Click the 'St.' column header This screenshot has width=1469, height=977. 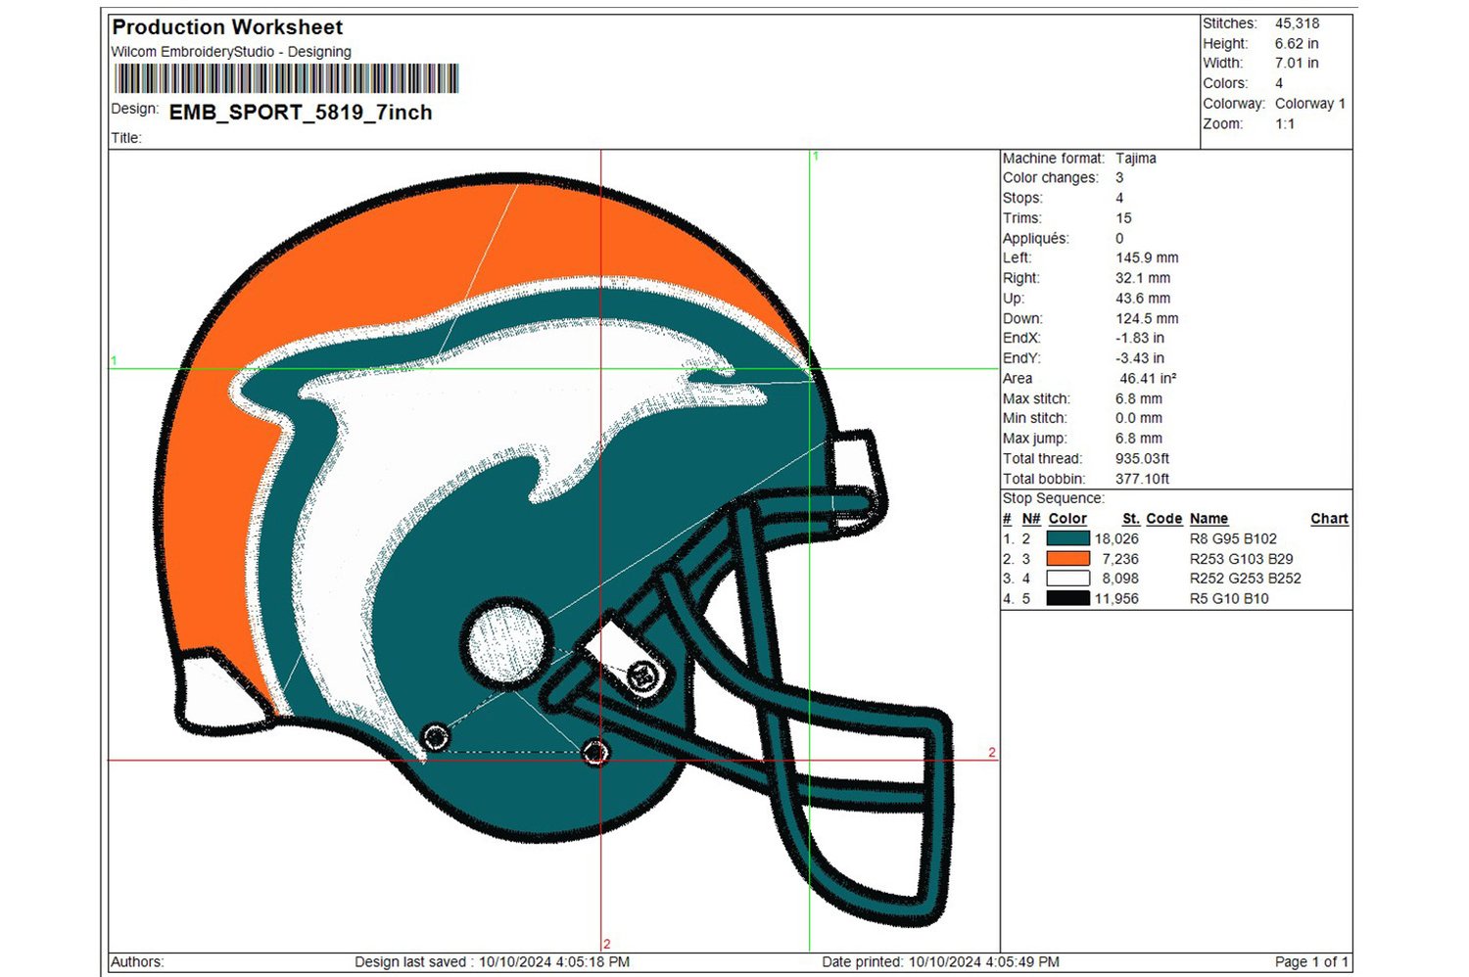click(1131, 519)
